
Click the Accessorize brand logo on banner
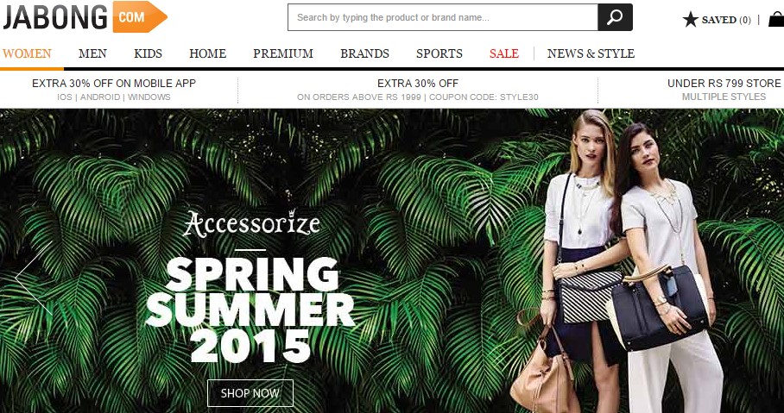click(251, 223)
